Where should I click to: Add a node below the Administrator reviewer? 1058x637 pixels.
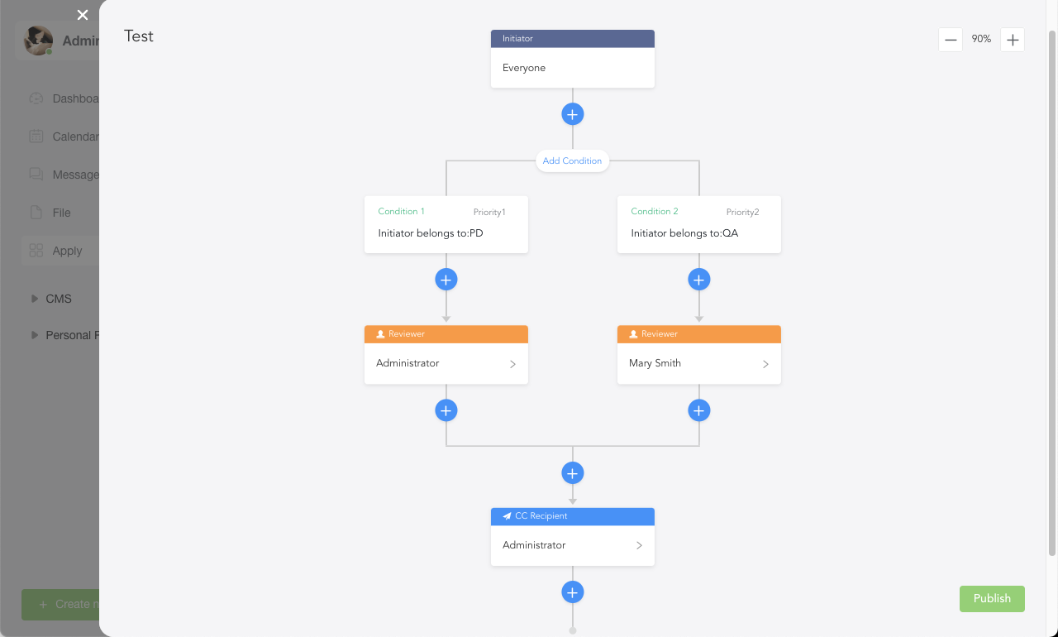(446, 410)
